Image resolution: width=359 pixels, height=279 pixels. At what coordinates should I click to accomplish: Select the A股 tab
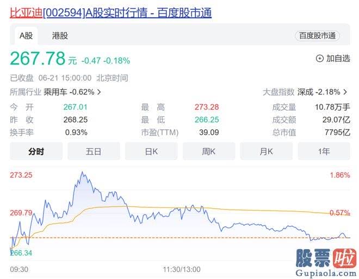[26, 36]
